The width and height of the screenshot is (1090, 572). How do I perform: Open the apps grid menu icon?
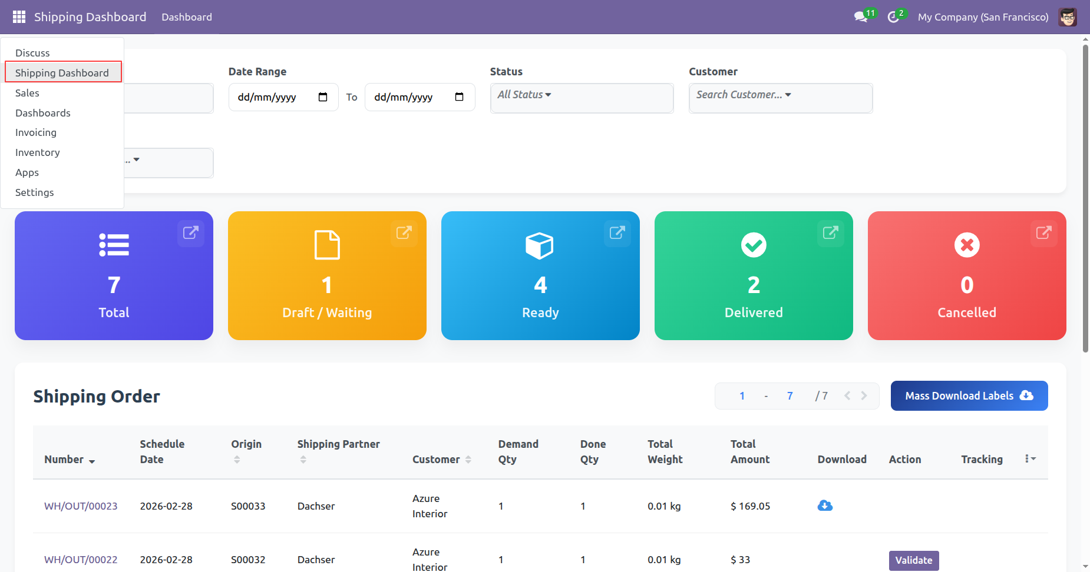[19, 17]
